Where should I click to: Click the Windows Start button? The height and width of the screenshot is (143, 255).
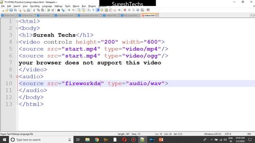[x=4, y=139]
